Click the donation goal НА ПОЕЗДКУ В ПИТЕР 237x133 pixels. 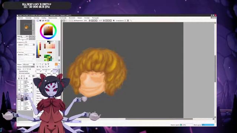tap(37, 6)
